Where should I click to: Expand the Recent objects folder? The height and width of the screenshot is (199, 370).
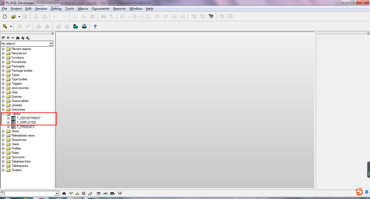[3, 49]
